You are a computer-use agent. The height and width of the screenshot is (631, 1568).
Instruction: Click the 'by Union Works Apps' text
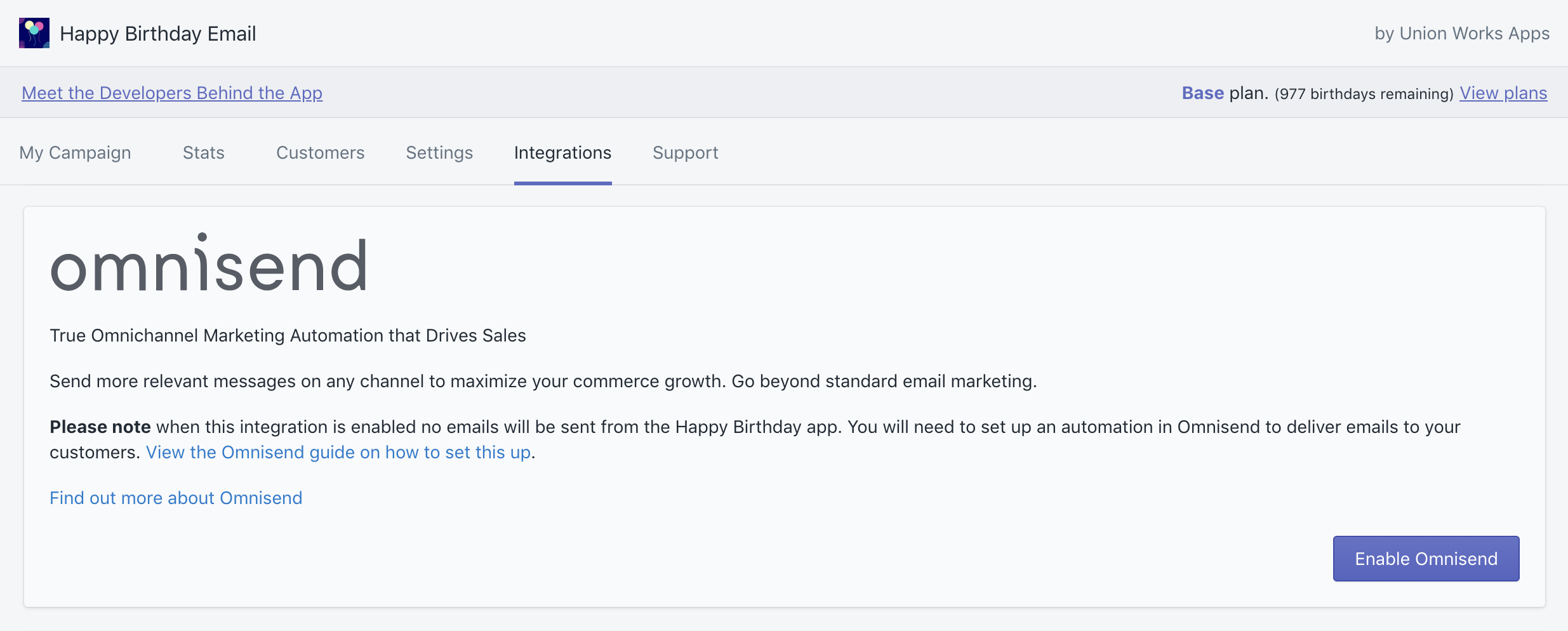(1461, 34)
